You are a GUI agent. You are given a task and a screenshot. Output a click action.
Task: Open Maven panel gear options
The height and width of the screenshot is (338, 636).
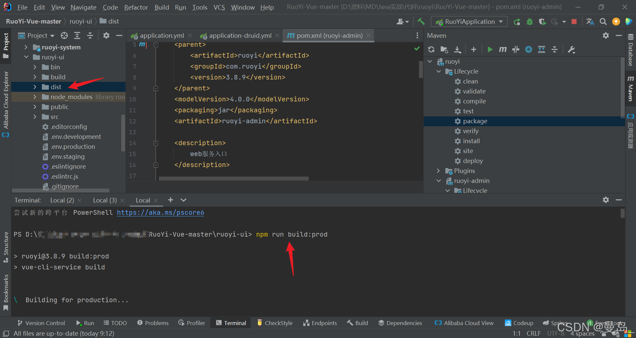606,35
